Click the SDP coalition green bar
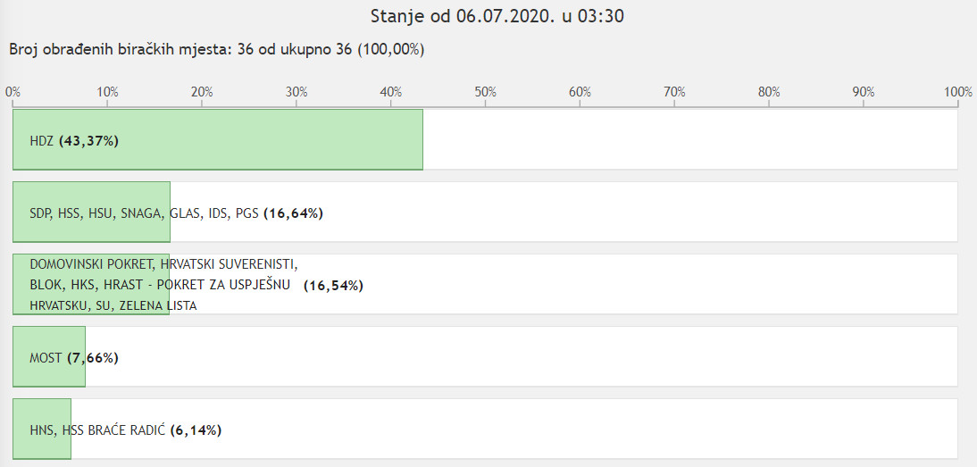 coord(92,212)
